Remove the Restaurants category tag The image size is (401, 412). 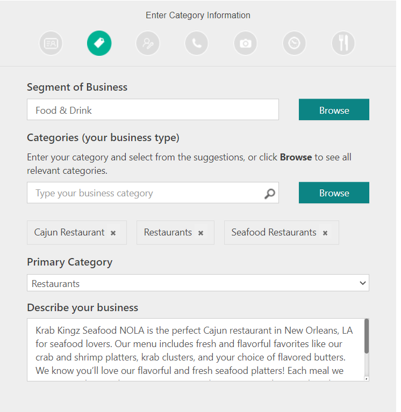pos(201,233)
